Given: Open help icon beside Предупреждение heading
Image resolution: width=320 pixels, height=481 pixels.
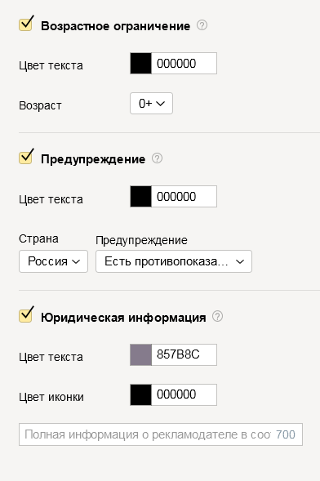Looking at the screenshot, I should coord(157,158).
